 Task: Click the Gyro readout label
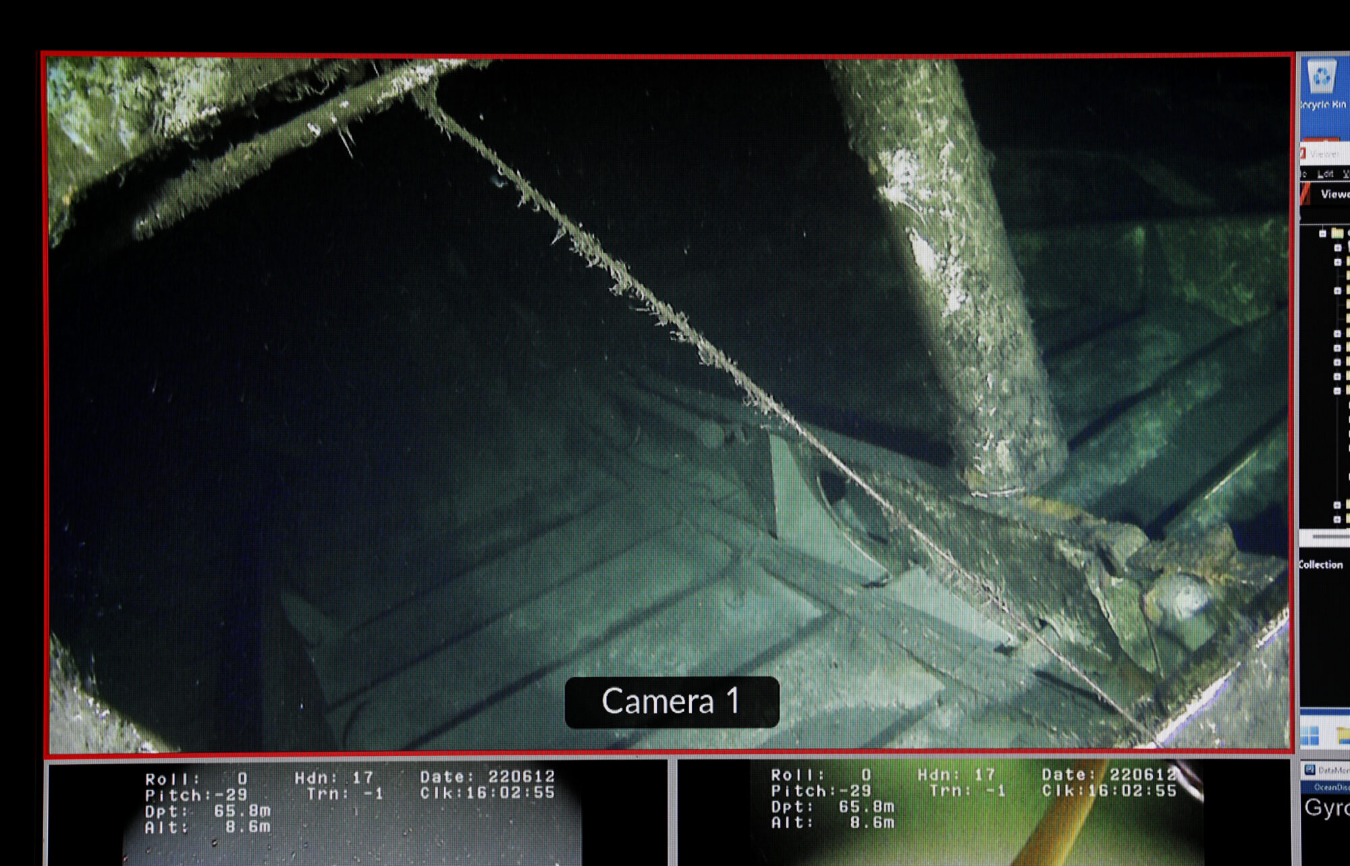1327,809
